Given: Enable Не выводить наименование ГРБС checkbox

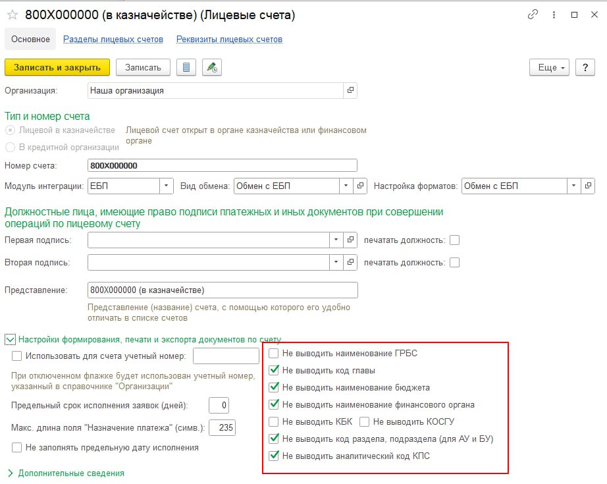Looking at the screenshot, I should pyautogui.click(x=274, y=354).
